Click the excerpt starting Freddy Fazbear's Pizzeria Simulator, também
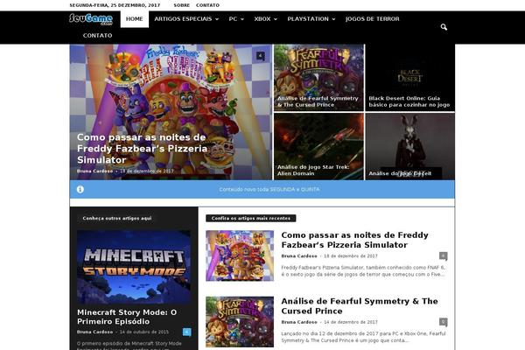This screenshot has height=350, width=525. pyautogui.click(x=363, y=271)
